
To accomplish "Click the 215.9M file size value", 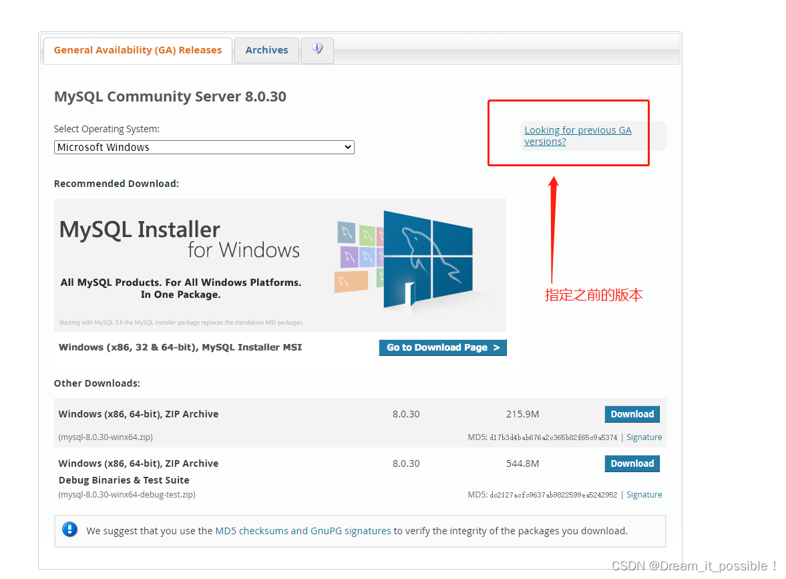I will 522,414.
